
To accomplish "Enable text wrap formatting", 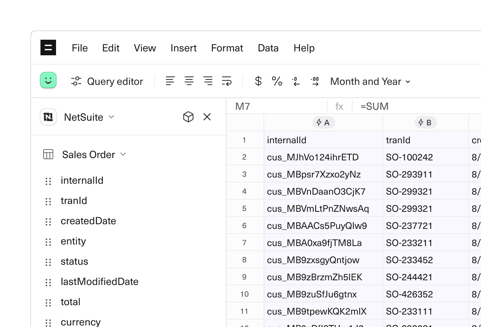I will coord(226,81).
